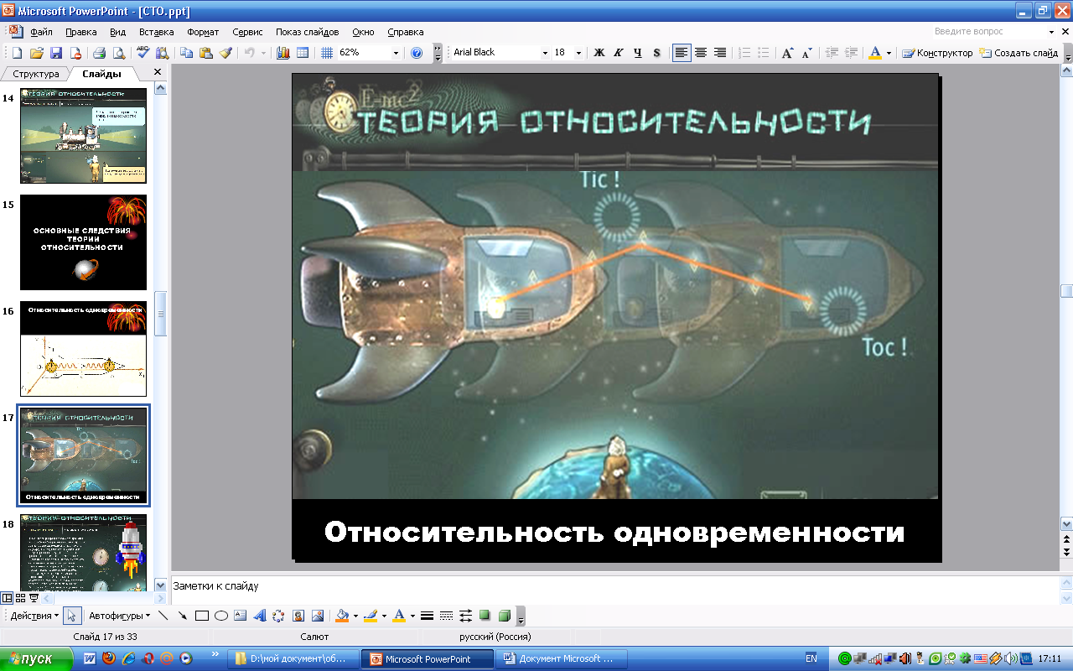Image resolution: width=1073 pixels, height=671 pixels.
Task: Open the Автофигуры dropdown
Action: (x=120, y=616)
